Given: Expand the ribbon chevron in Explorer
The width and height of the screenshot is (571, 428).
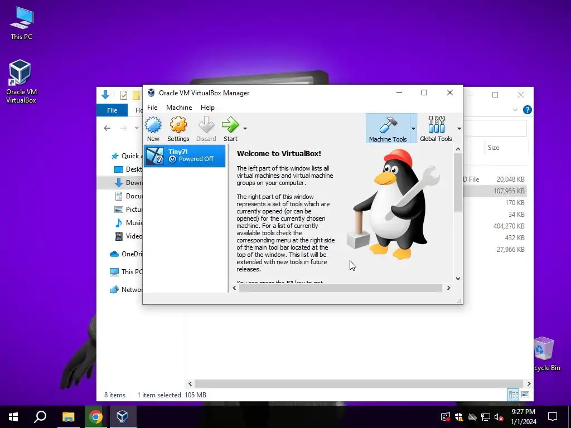Looking at the screenshot, I should (x=515, y=110).
